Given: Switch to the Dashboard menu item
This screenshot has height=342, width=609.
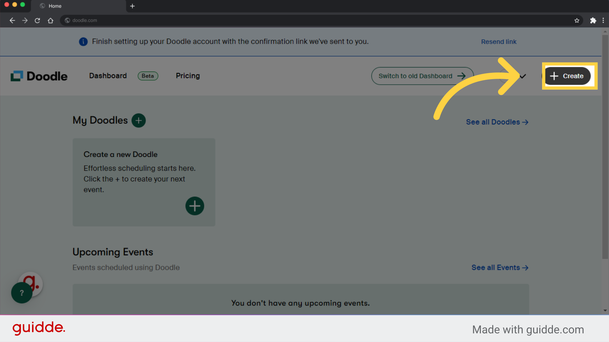Looking at the screenshot, I should (x=108, y=76).
